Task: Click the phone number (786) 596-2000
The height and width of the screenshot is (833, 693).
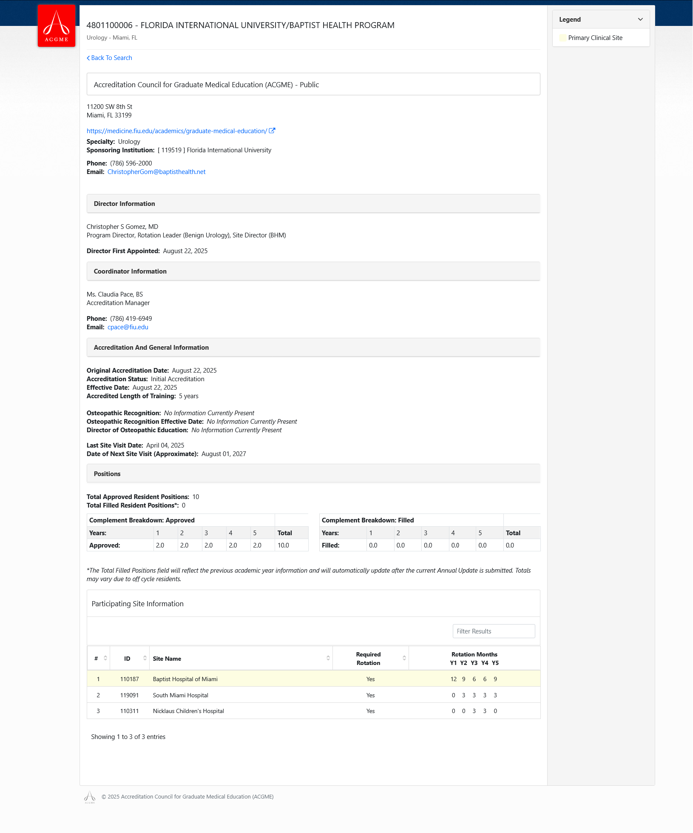Action: (131, 163)
